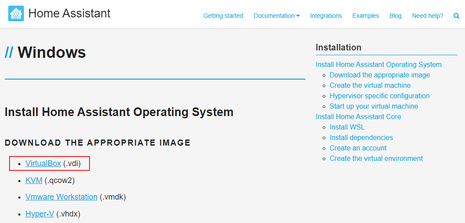The width and height of the screenshot is (465, 223).
Task: Jump to Download the appropriate image section
Action: click(379, 75)
